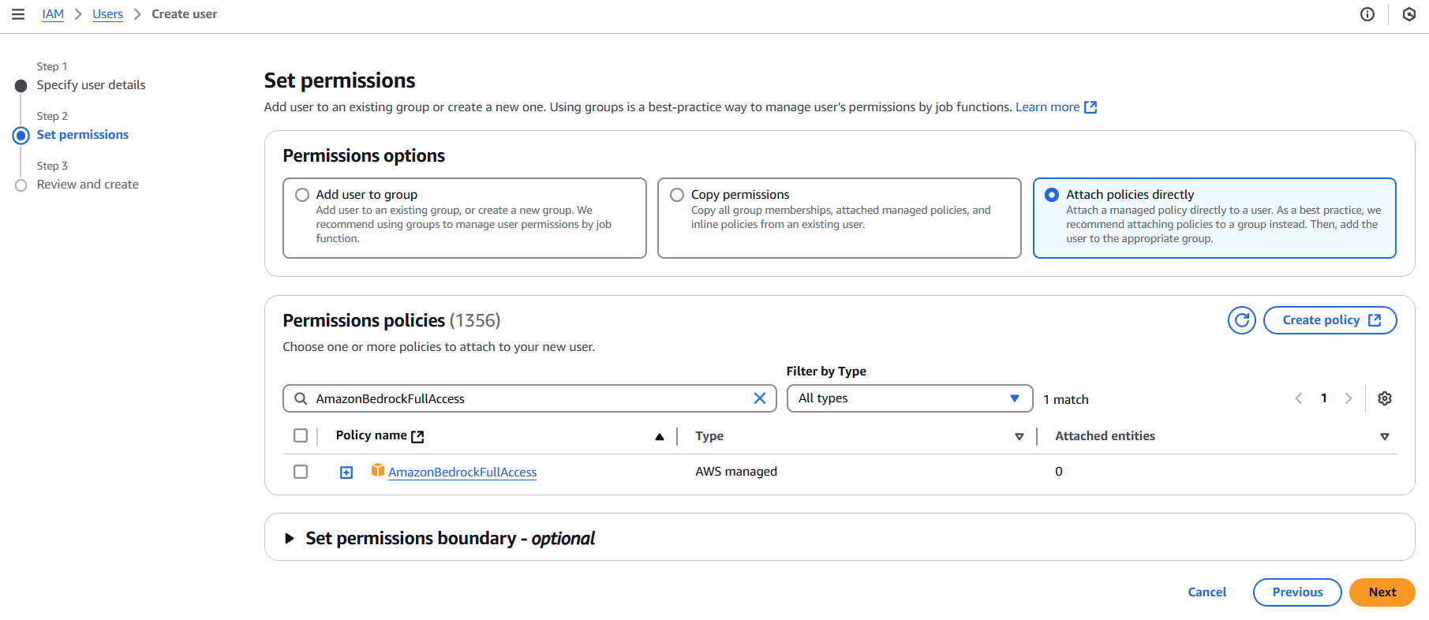Clear the policy search field
This screenshot has width=1429, height=620.
(x=759, y=398)
